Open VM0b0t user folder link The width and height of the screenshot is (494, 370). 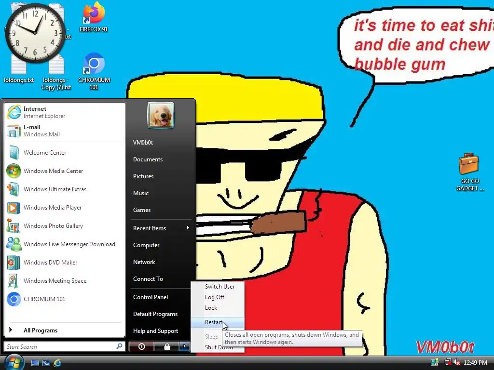(x=161, y=143)
